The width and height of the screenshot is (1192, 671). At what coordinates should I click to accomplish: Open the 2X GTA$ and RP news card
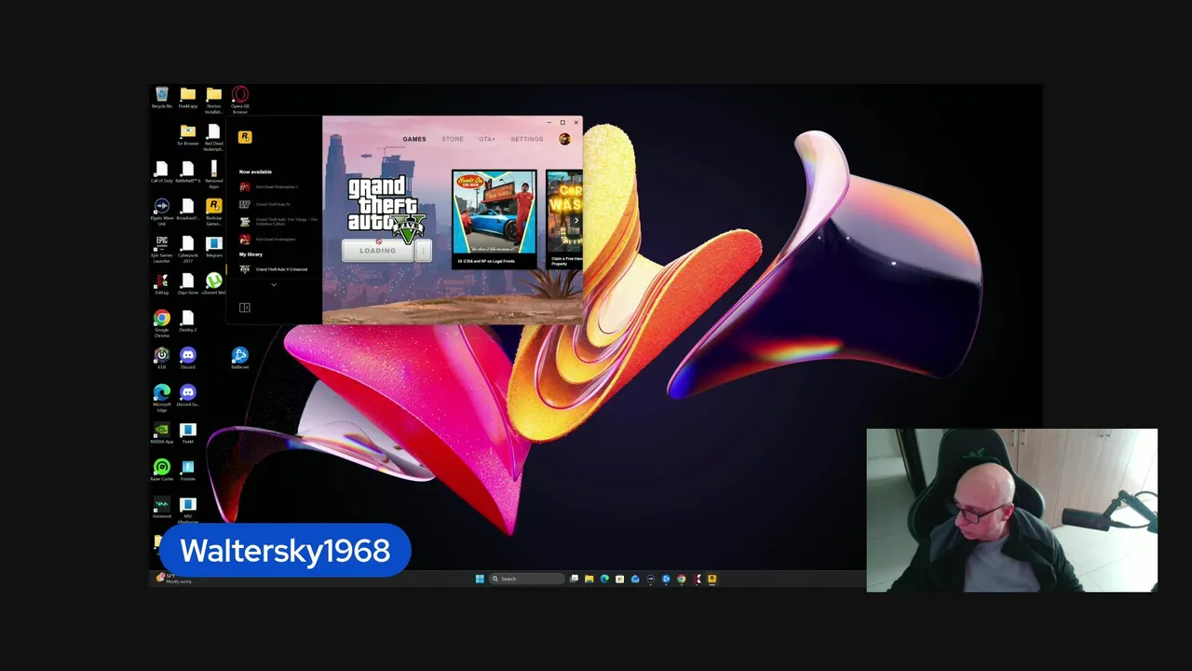click(494, 218)
